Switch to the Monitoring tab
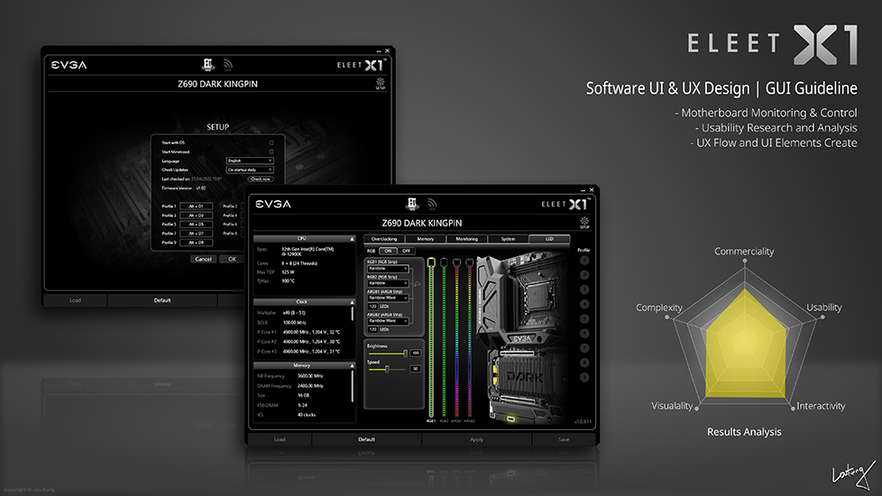The image size is (882, 496). coord(466,239)
